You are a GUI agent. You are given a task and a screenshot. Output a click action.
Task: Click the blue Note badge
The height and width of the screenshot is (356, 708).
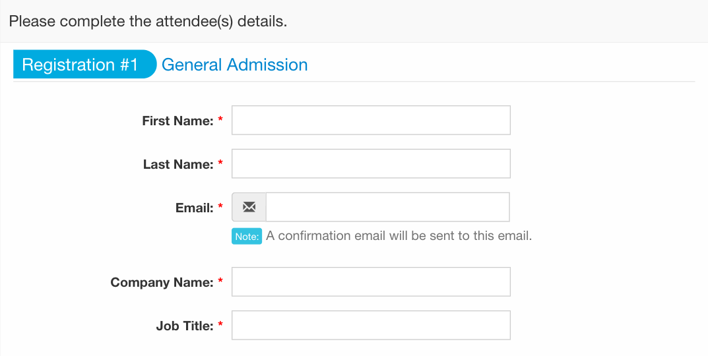tap(247, 237)
